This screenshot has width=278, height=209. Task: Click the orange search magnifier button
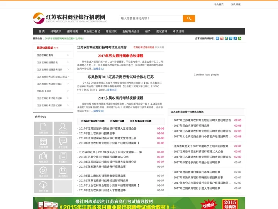point(189,19)
